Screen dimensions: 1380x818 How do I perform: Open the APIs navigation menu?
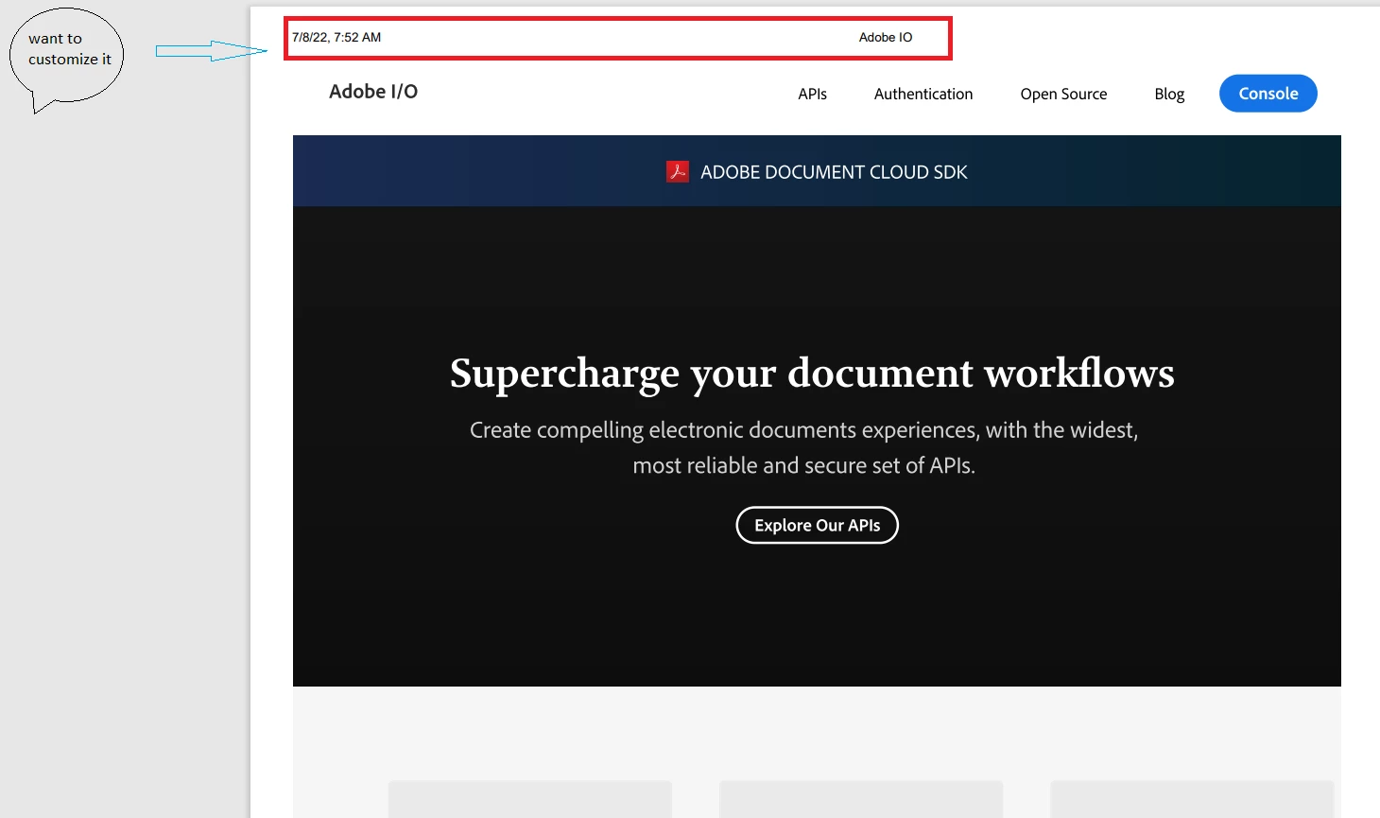[812, 94]
